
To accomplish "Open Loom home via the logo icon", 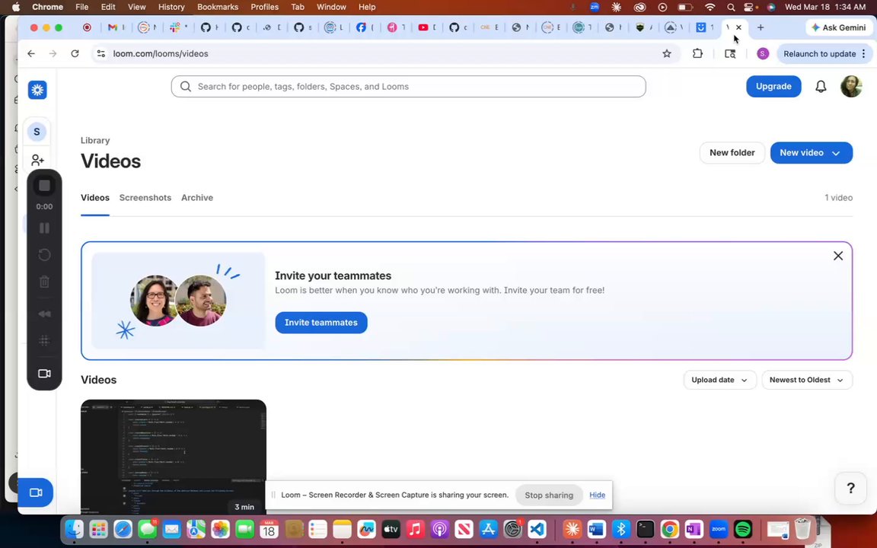I will point(37,90).
